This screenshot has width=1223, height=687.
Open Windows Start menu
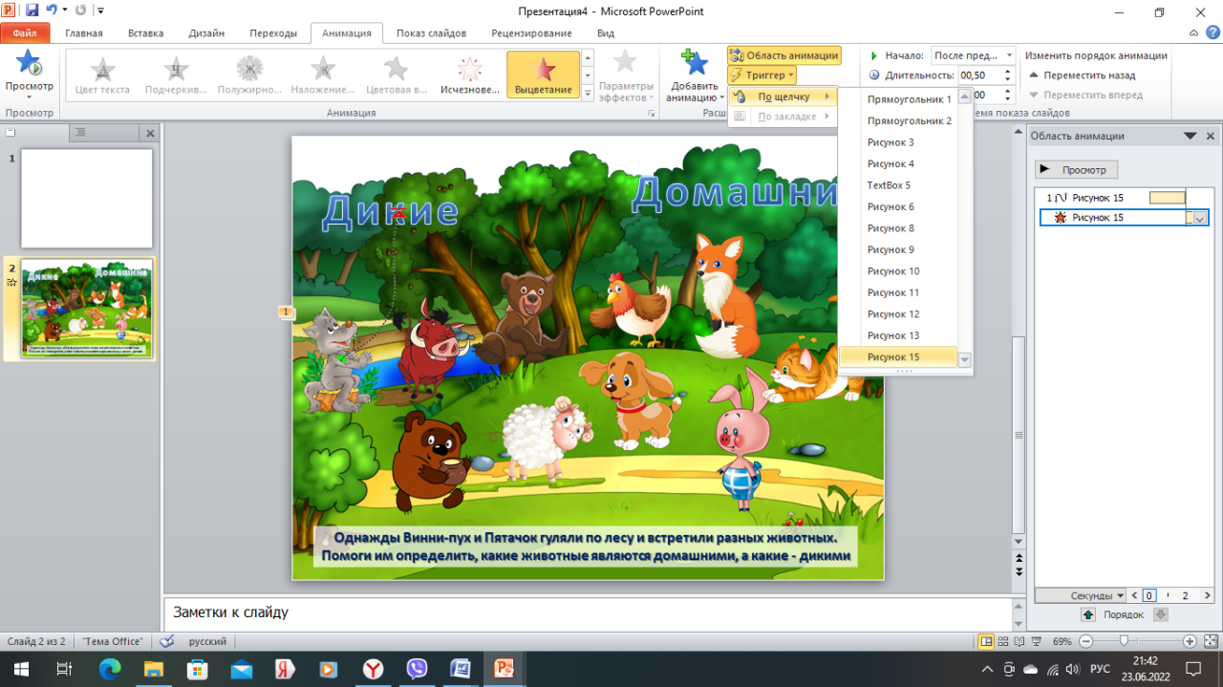tap(20, 668)
